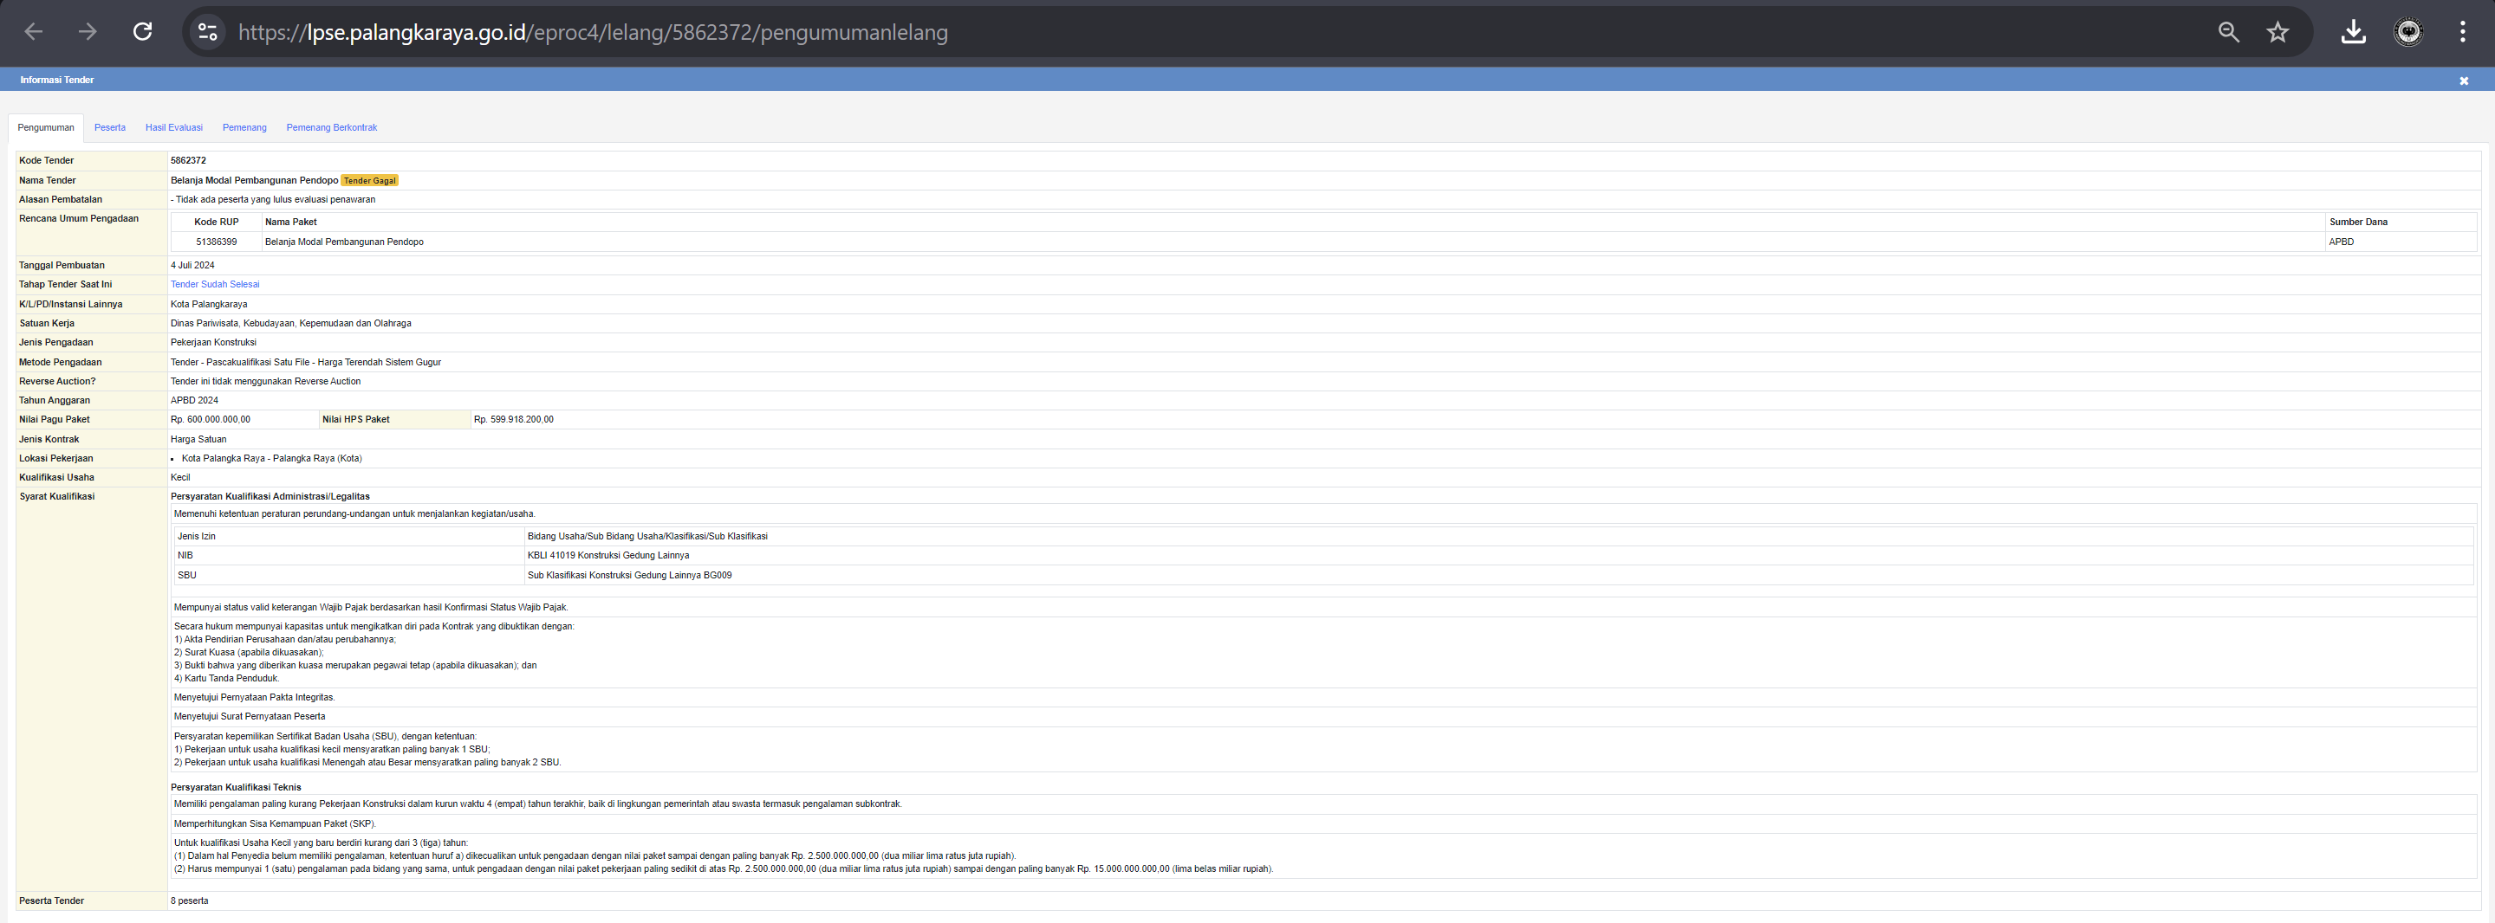Image resolution: width=2495 pixels, height=923 pixels.
Task: Open the browser profile avatar
Action: [2407, 32]
